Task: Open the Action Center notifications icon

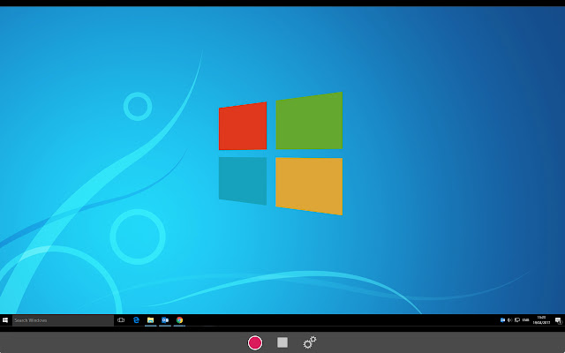Action: point(558,320)
